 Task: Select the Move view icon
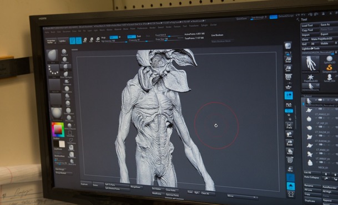click(x=289, y=135)
